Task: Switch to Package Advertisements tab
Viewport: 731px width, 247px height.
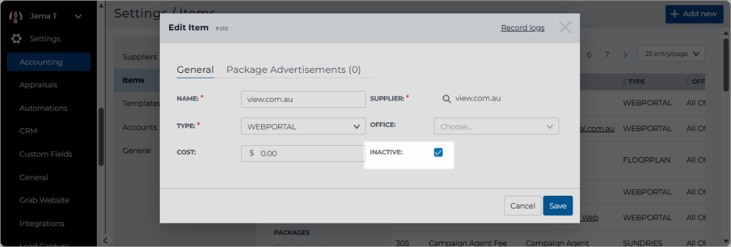Action: 293,70
